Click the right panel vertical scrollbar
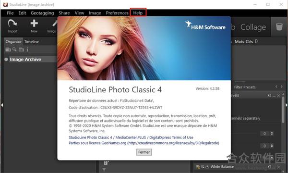Viewport: 288px width, 173px height. click(x=283, y=109)
